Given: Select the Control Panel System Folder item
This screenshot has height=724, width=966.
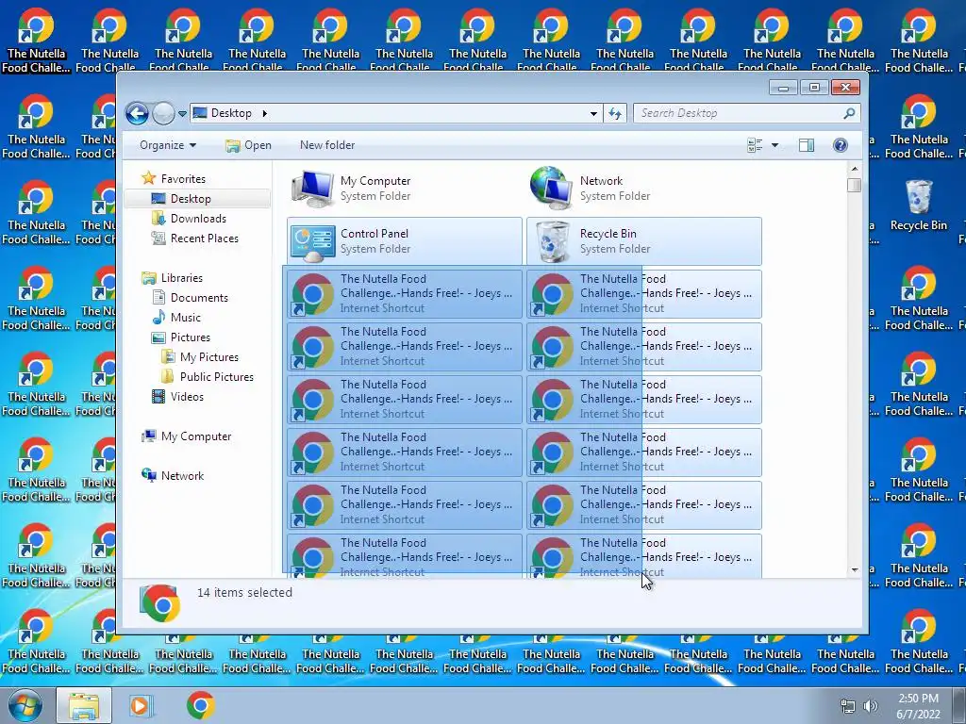Looking at the screenshot, I should [404, 241].
